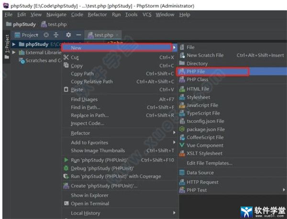Open the Refactor menu in menu bar
287x219 pixels.
(97, 14)
